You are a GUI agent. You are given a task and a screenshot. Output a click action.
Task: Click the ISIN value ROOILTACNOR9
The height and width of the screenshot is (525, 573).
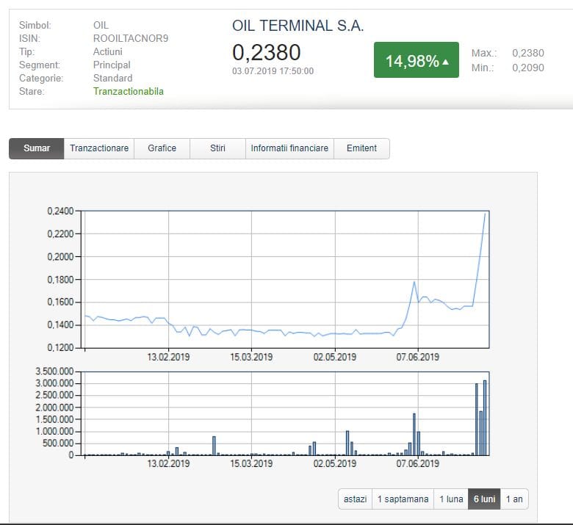[131, 38]
